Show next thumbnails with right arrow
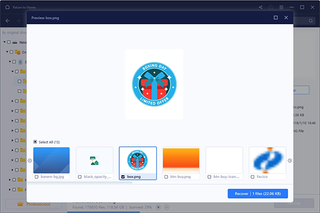 pyautogui.click(x=290, y=161)
